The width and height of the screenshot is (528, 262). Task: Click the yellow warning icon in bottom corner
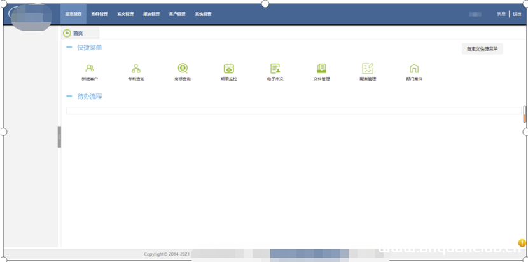(522, 243)
